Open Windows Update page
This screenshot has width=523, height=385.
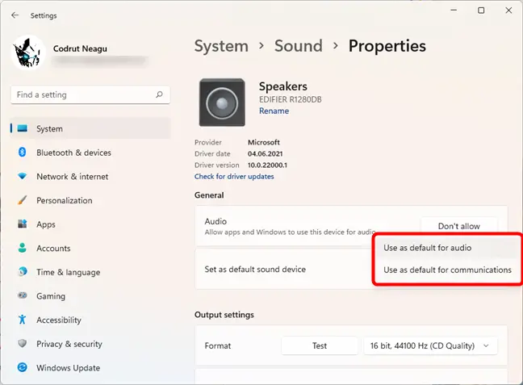tap(68, 368)
